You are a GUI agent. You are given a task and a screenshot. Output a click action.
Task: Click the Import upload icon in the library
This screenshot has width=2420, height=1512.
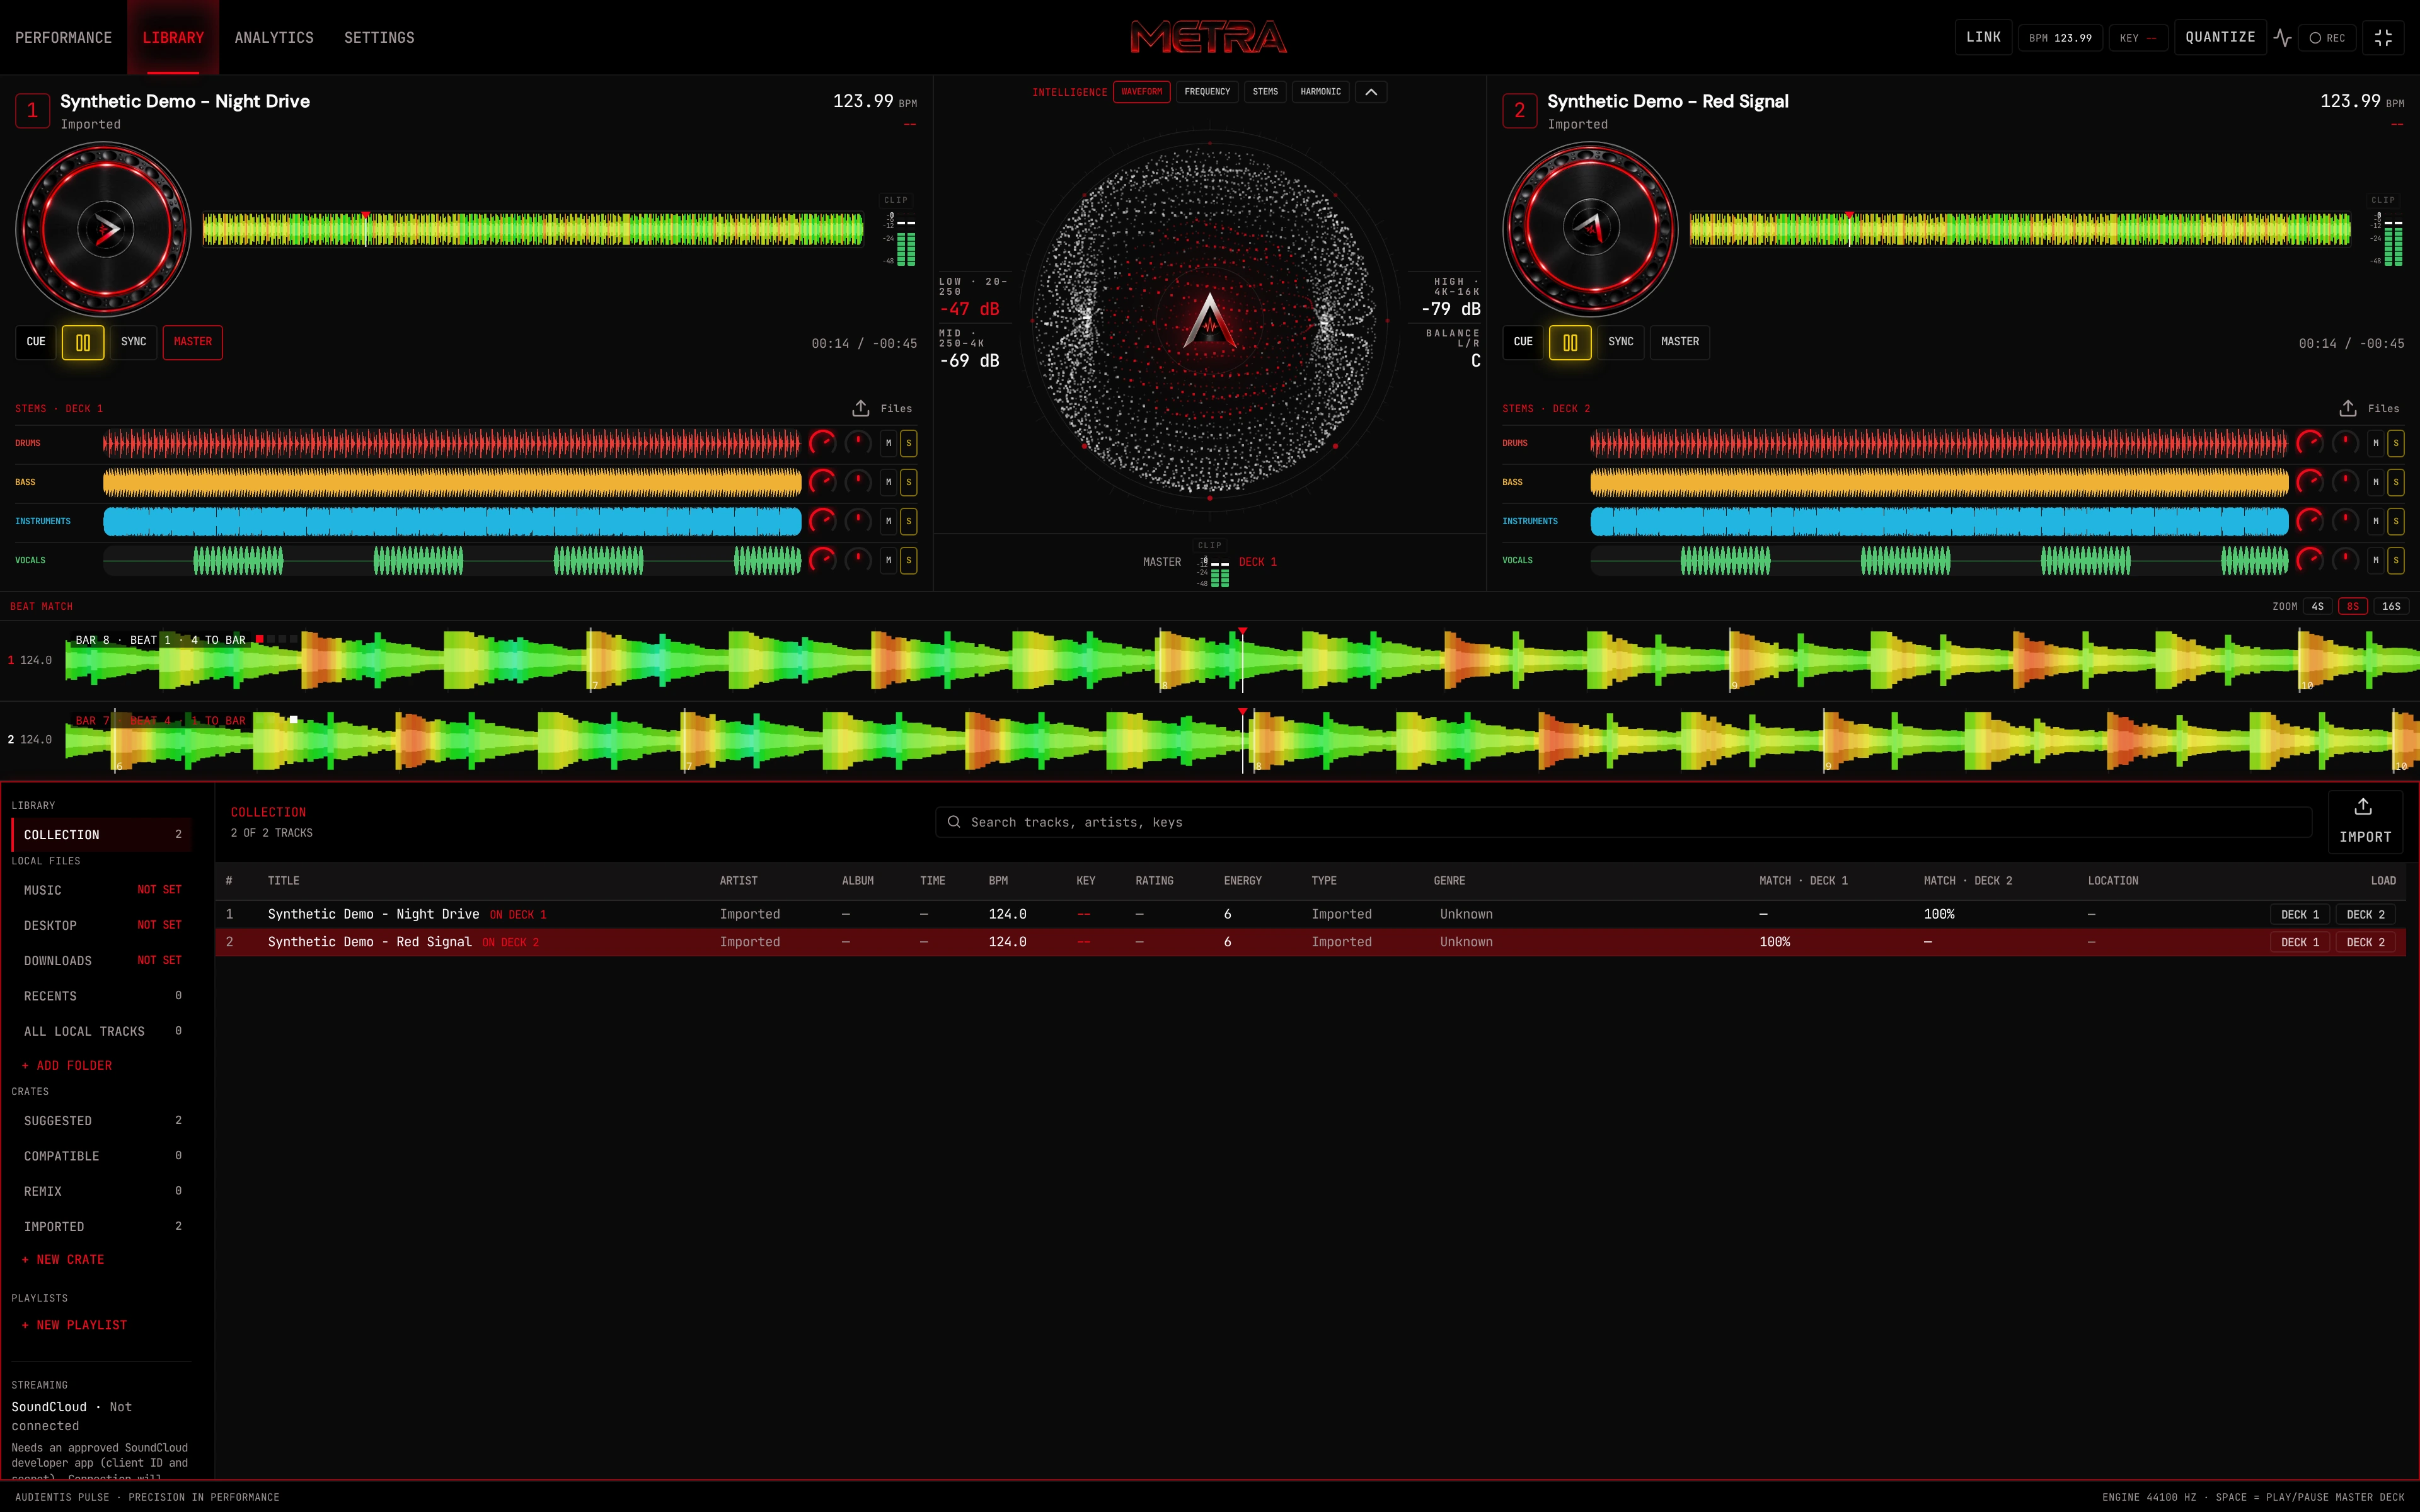tap(2363, 806)
